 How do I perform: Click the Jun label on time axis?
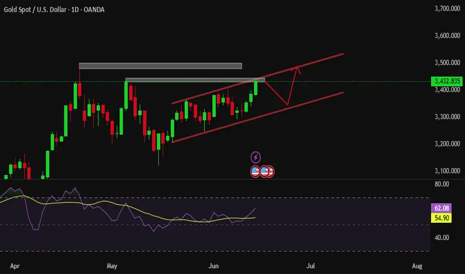coord(214,266)
